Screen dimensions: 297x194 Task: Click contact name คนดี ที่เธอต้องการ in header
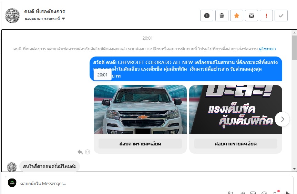pyautogui.click(x=44, y=11)
